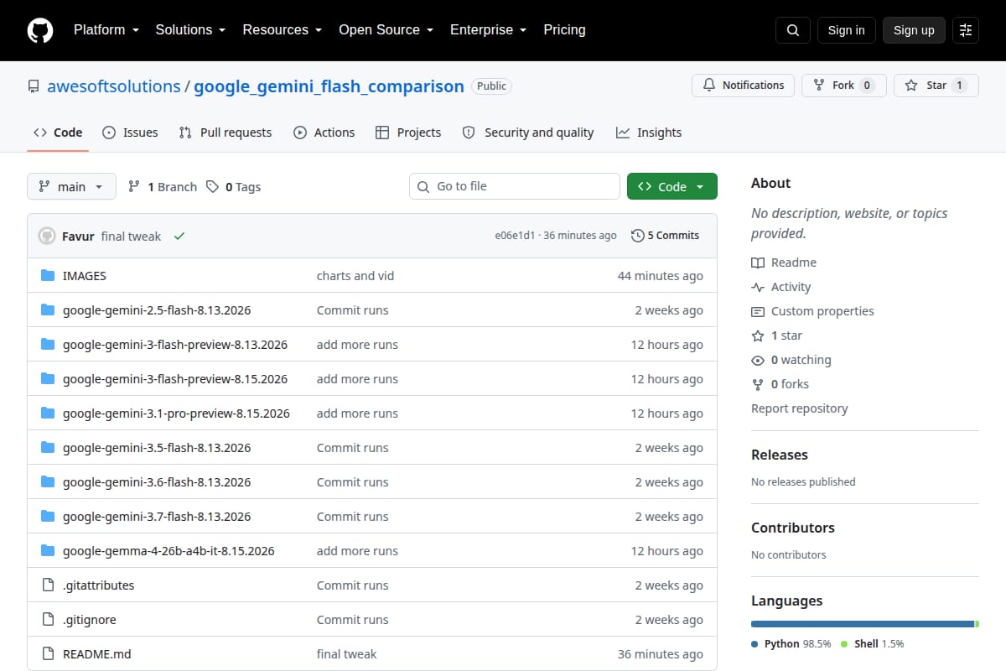This screenshot has width=1006, height=671.
Task: Expand the Resources menu
Action: coord(283,30)
